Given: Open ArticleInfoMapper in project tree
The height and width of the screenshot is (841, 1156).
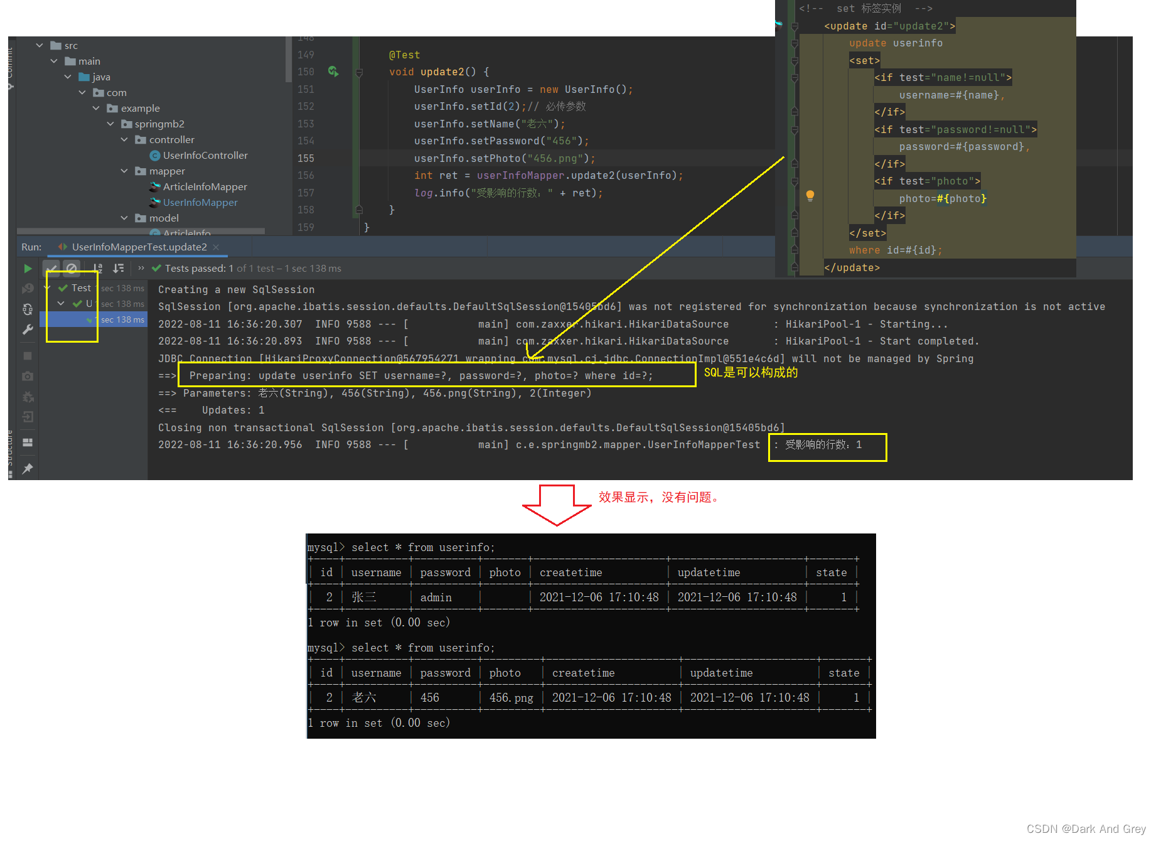Looking at the screenshot, I should [205, 187].
